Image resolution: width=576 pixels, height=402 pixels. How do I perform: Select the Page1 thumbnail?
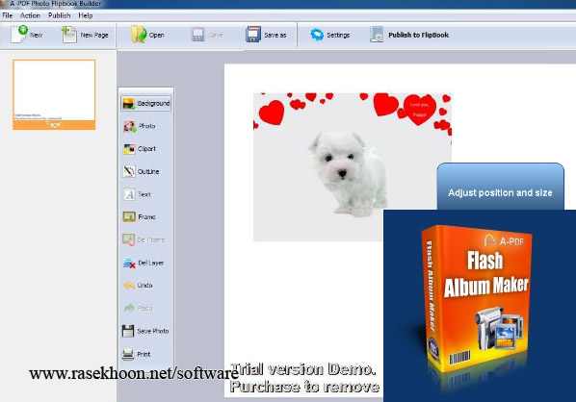(54, 94)
